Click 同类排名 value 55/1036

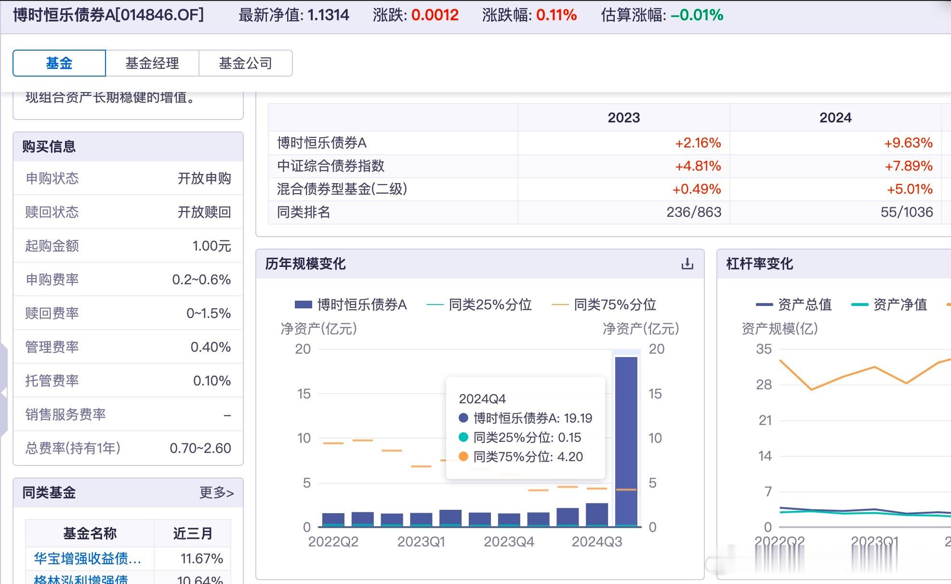pyautogui.click(x=907, y=212)
